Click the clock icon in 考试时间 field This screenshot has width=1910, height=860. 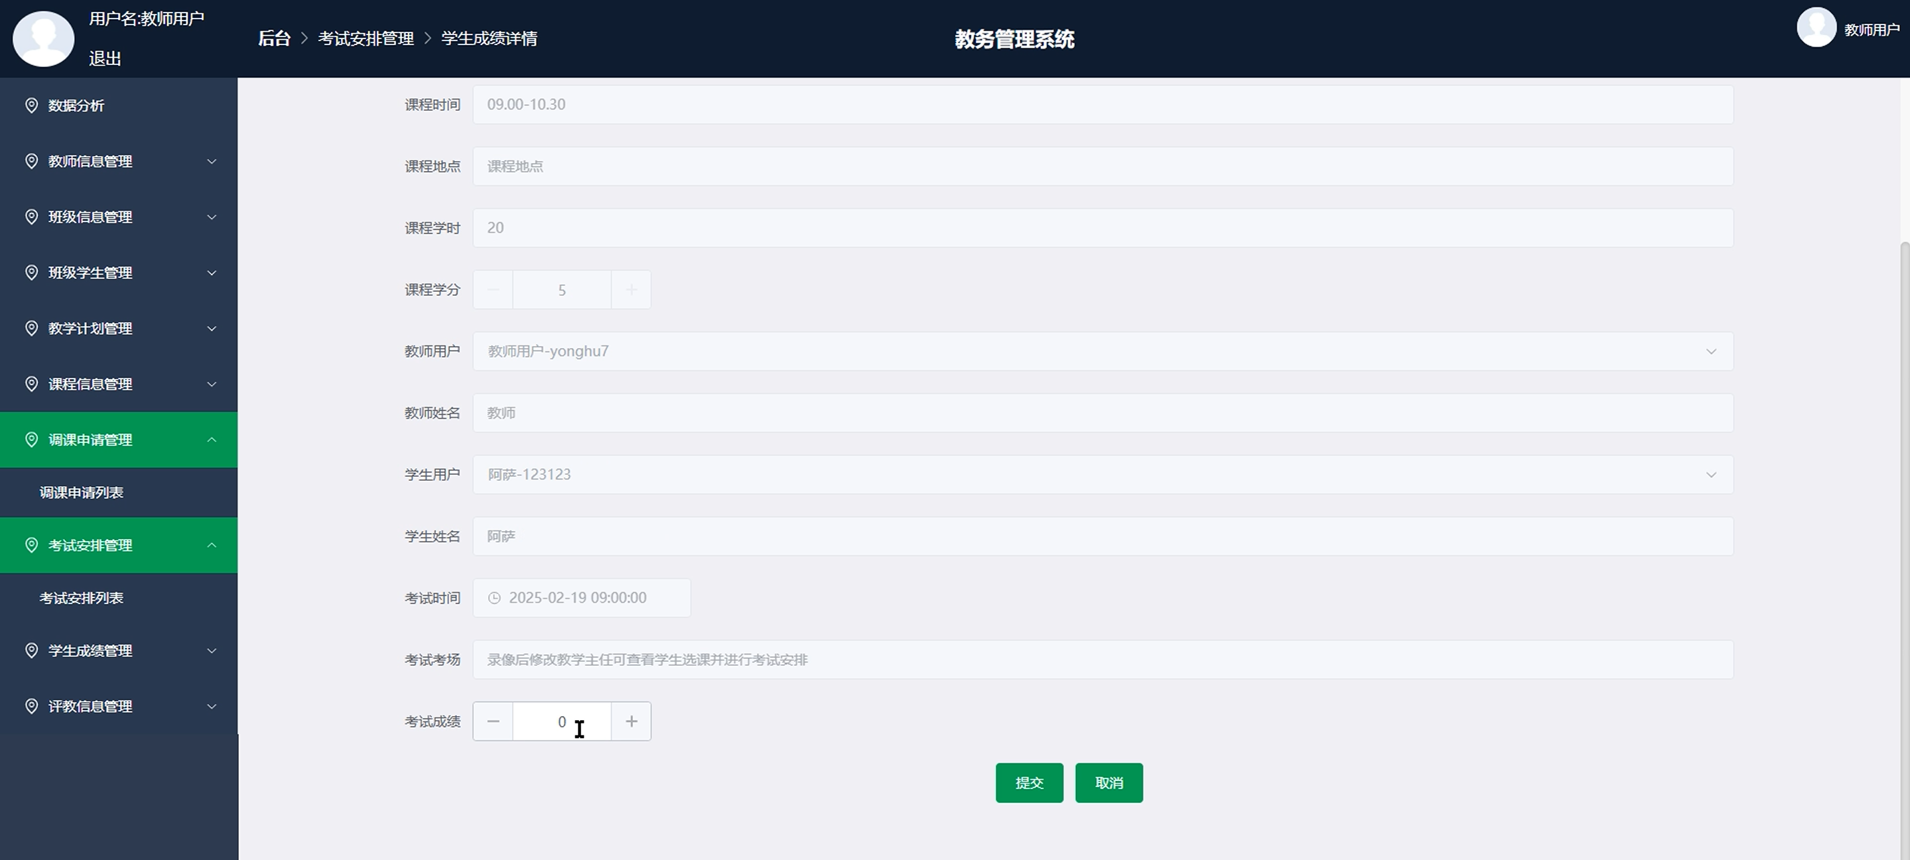tap(494, 597)
